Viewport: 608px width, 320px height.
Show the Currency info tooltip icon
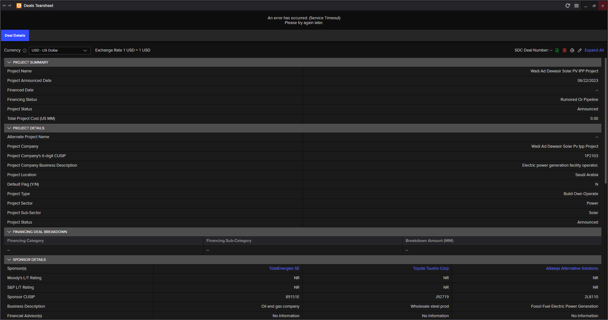[24, 51]
